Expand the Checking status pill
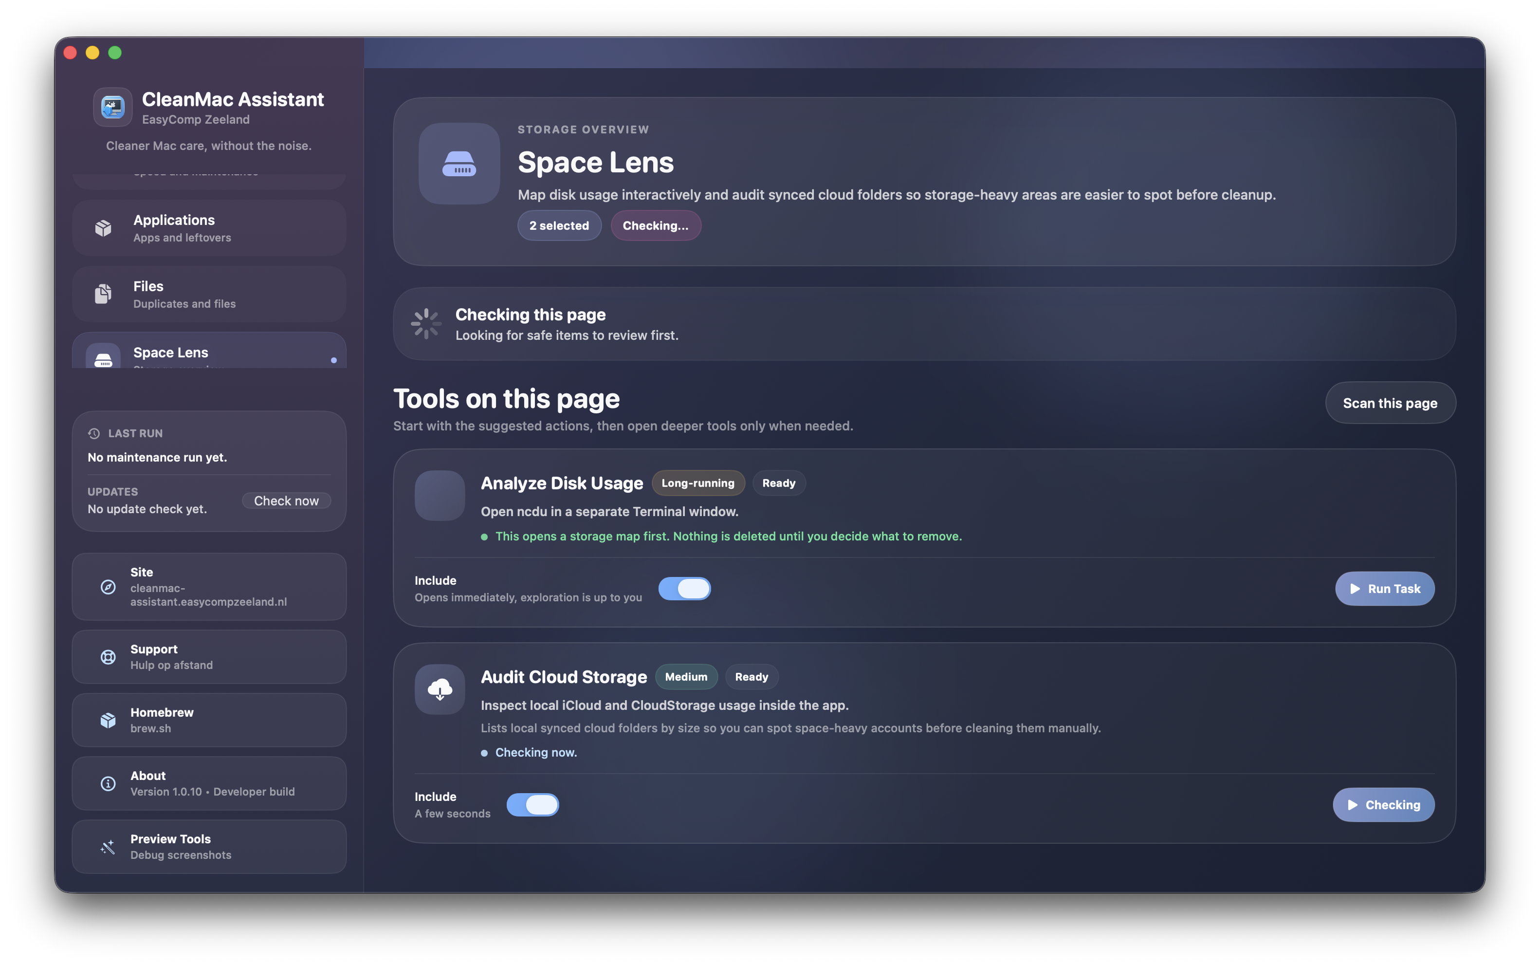Screen dimensions: 1540x965 (x=656, y=225)
